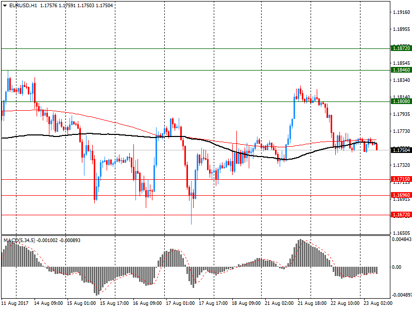Select the 1.16720 red support level label
Viewport: 412px width, 309px height.
401,215
